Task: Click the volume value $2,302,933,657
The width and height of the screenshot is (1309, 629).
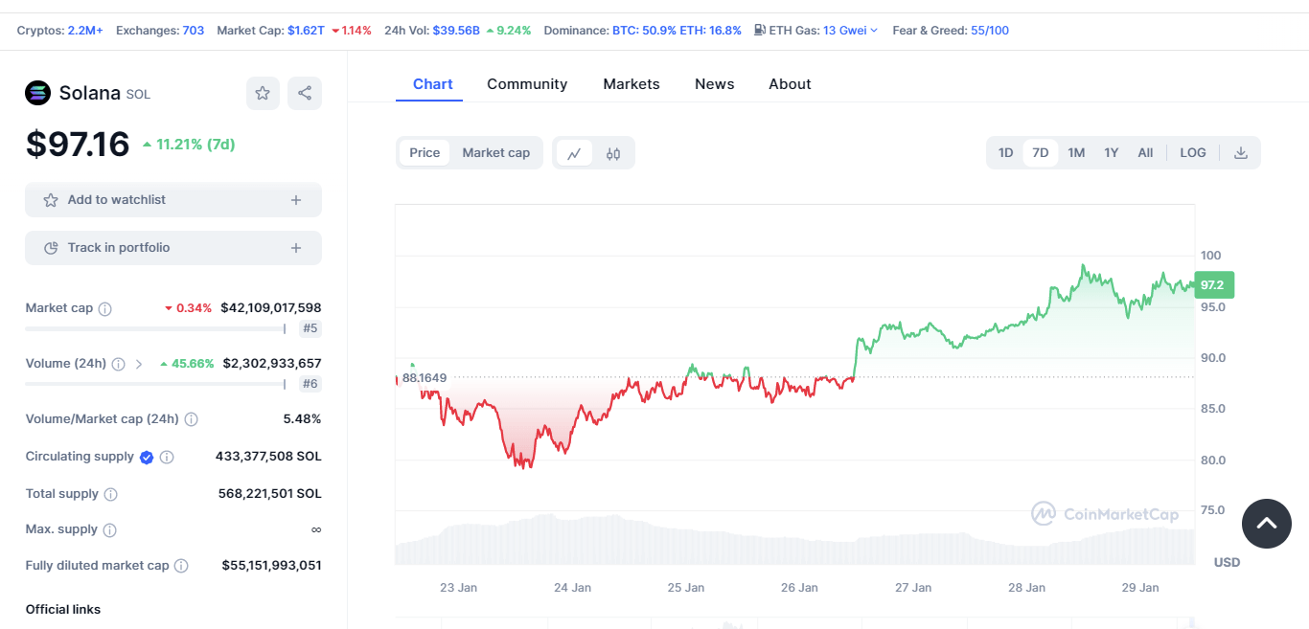Action: 272,364
